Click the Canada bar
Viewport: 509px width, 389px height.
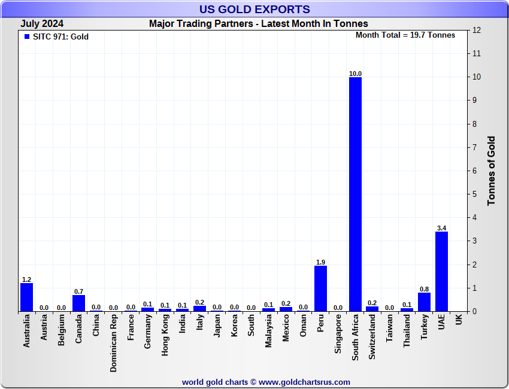[x=78, y=303]
